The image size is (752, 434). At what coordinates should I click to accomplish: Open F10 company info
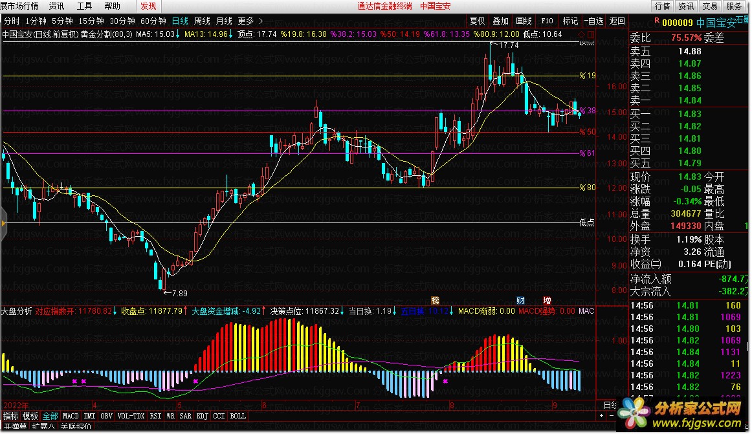547,21
